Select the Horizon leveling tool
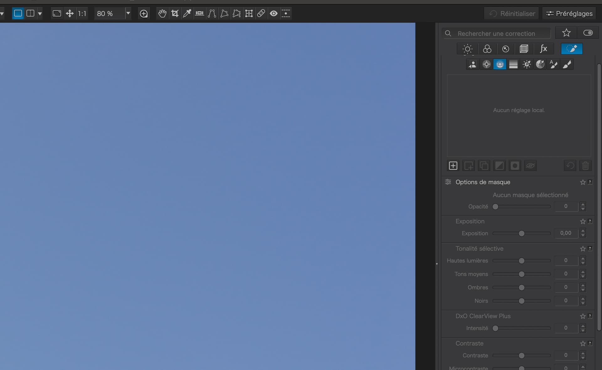This screenshot has height=370, width=602. 199,13
